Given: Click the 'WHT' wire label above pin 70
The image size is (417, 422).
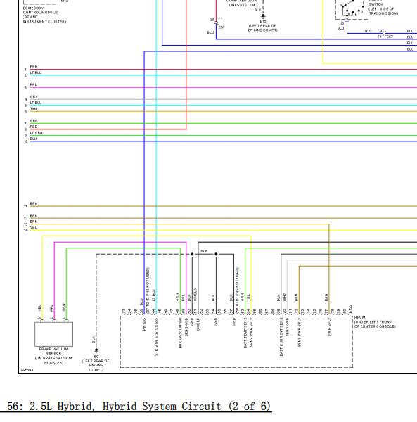Looking at the screenshot, I should pos(284,297).
